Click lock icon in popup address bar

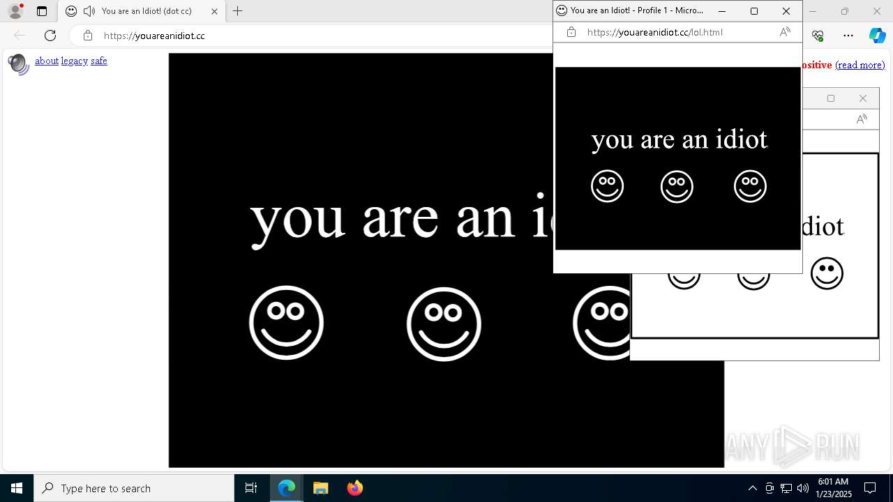[571, 32]
